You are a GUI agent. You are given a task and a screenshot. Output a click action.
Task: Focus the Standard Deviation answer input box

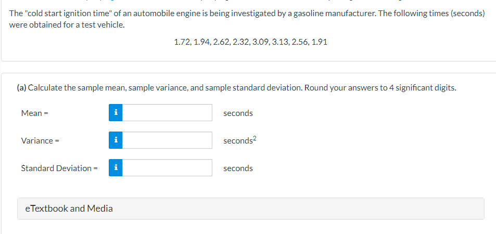coord(167,168)
